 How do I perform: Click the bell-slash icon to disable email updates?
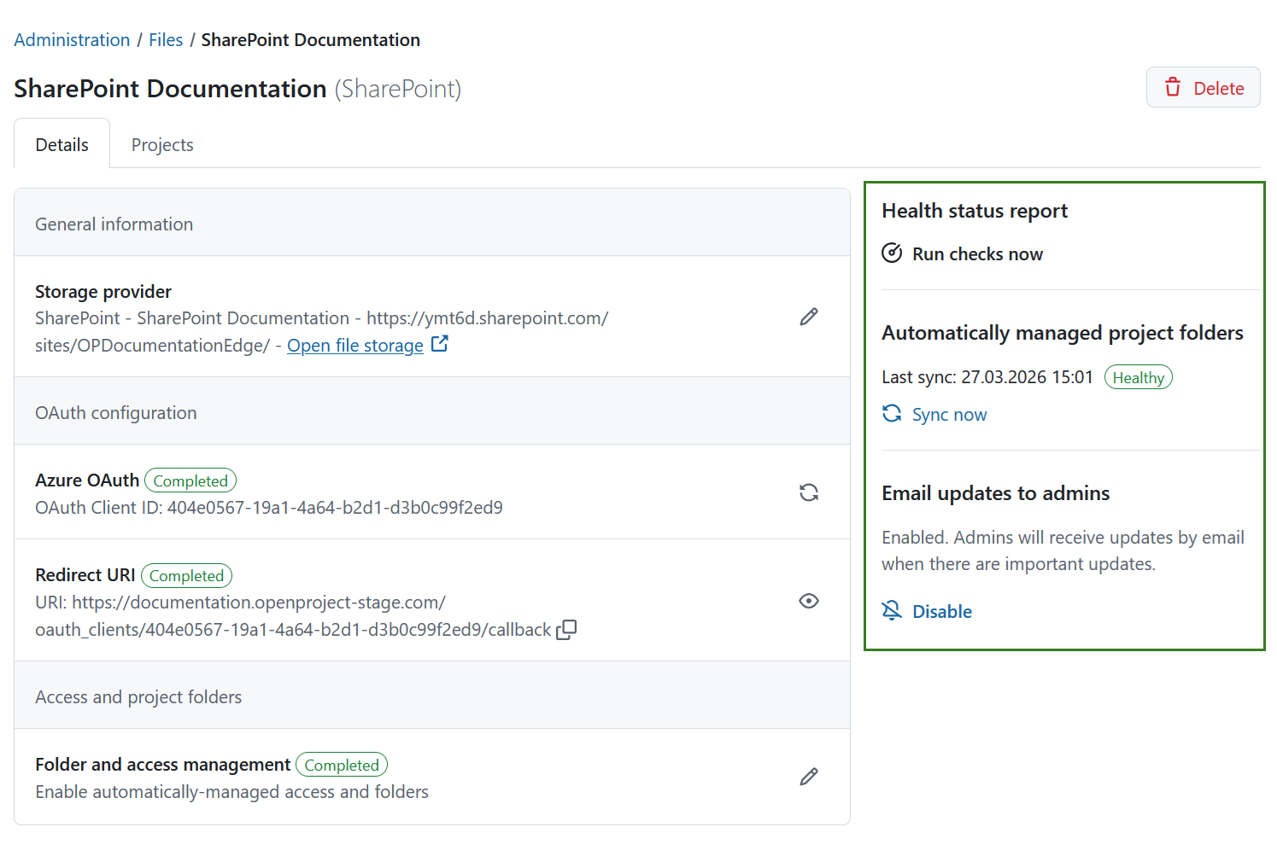(x=891, y=610)
